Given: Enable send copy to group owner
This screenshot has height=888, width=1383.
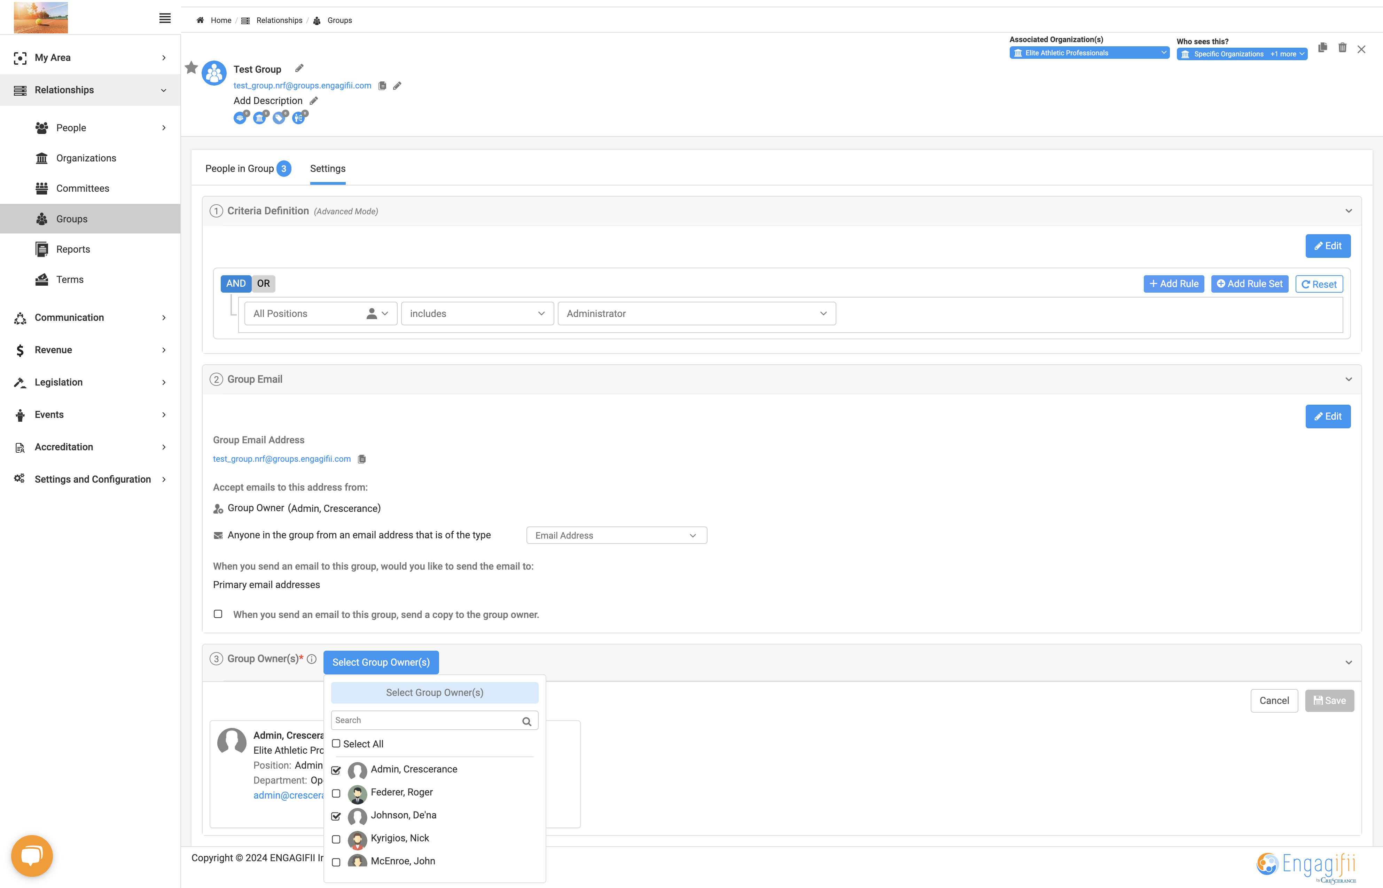Looking at the screenshot, I should [218, 614].
